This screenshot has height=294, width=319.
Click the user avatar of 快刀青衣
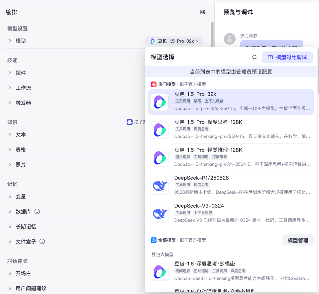[230, 39]
